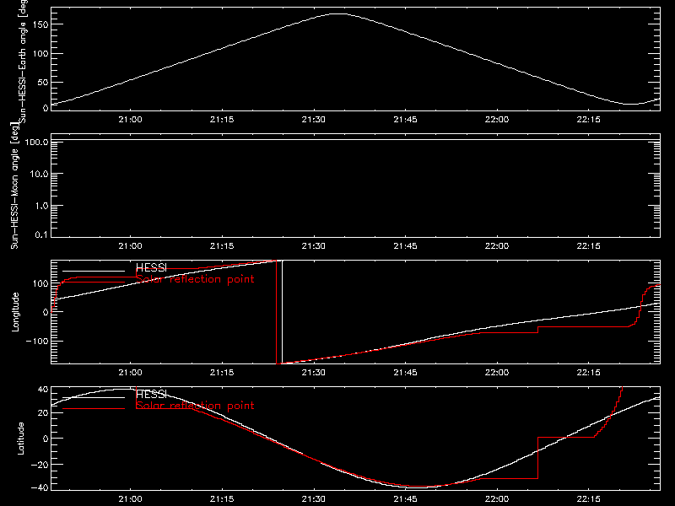
Task: Click "22:00" below the Latitude plot
Action: pos(497,498)
